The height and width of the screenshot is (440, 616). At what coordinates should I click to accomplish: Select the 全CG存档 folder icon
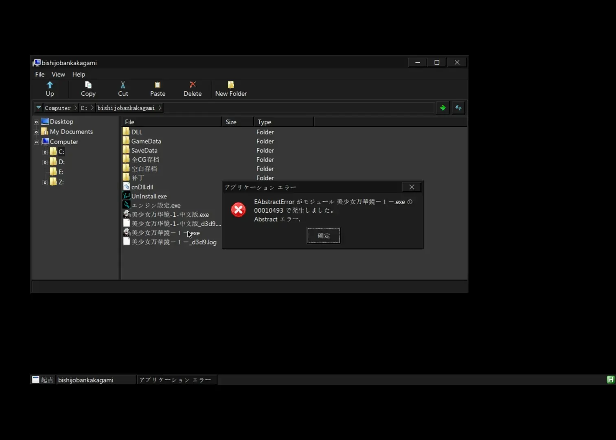pos(126,159)
